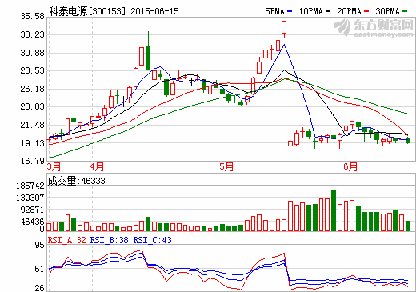Click the 30PMA legend label
Image resolution: width=416 pixels, height=292 pixels.
click(x=388, y=11)
